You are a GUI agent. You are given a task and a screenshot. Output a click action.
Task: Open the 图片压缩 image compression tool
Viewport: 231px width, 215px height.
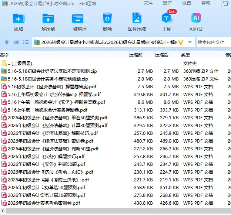(x=137, y=18)
